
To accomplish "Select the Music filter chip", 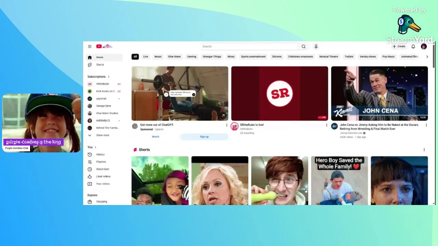I will [158, 57].
